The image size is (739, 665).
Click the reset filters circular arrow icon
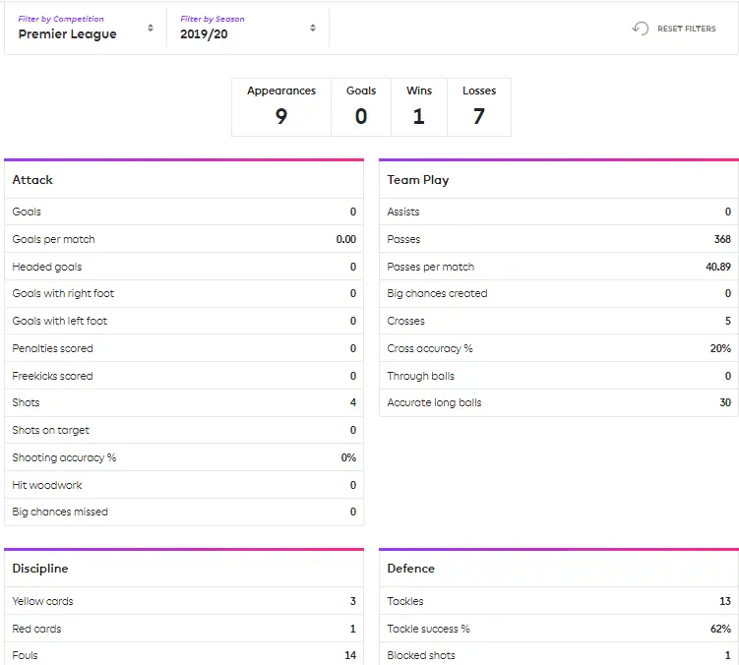pos(641,29)
